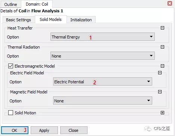Screen dimensions: 175x136
Task: Uncheck the Electromagnetic Model checkbox
Action: (10, 66)
